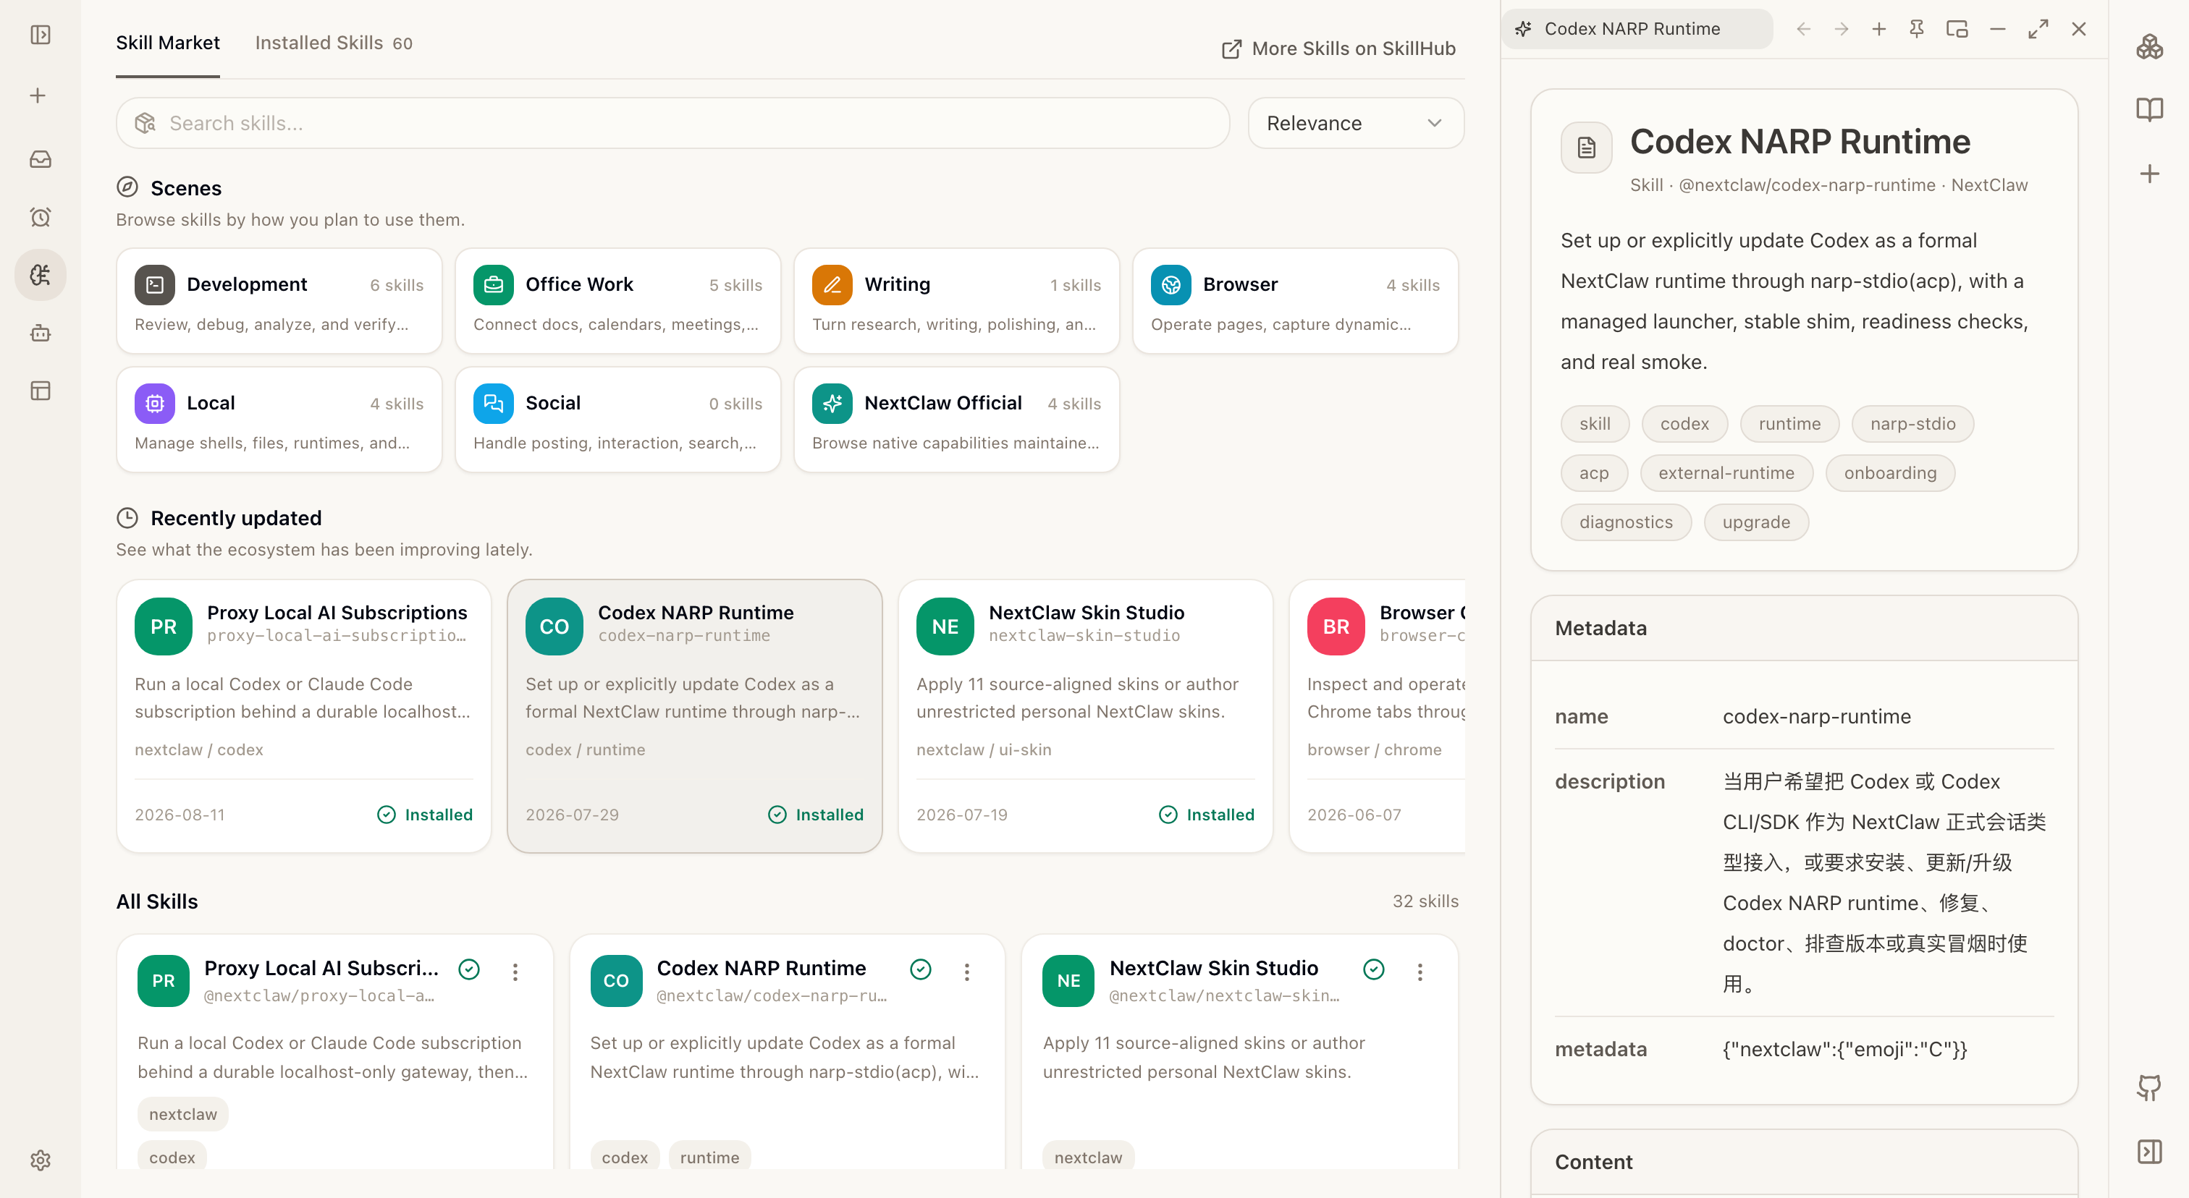The height and width of the screenshot is (1198, 2189).
Task: Open settings gear icon at bottom left
Action: [40, 1160]
